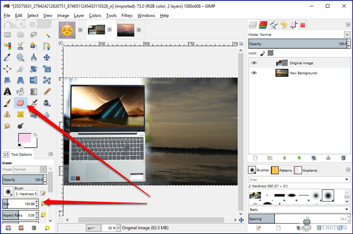Select the Heal tool
This screenshot has height=234, width=353.
pos(20,114)
